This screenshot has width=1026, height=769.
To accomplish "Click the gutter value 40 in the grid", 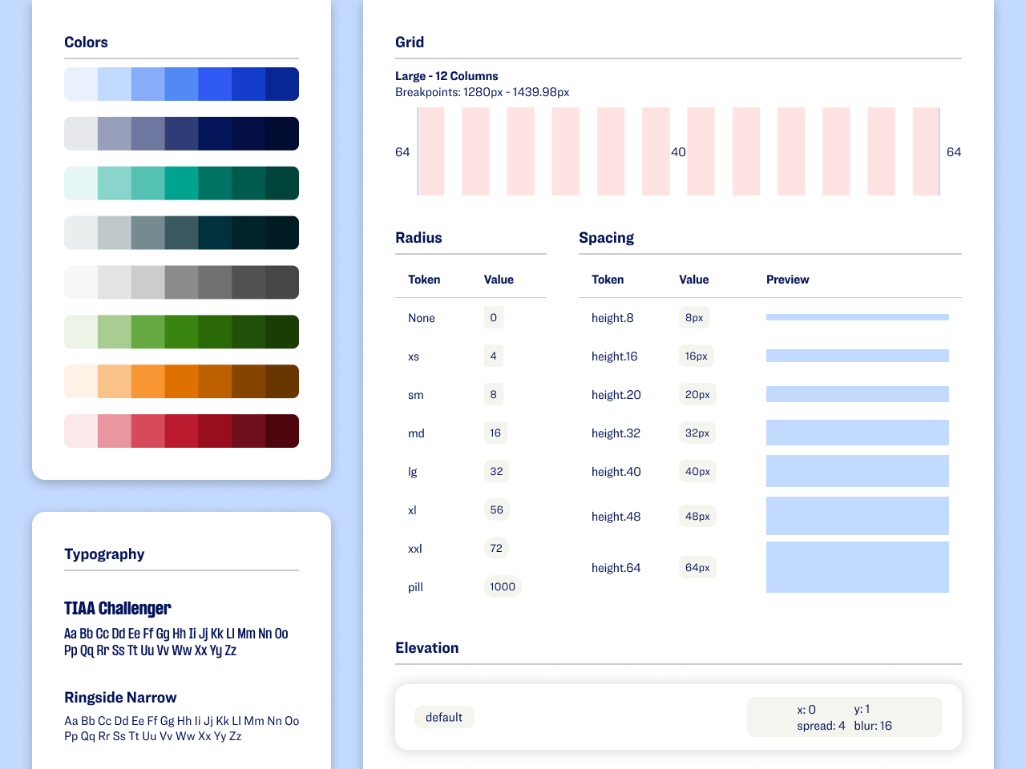I will pyautogui.click(x=678, y=152).
